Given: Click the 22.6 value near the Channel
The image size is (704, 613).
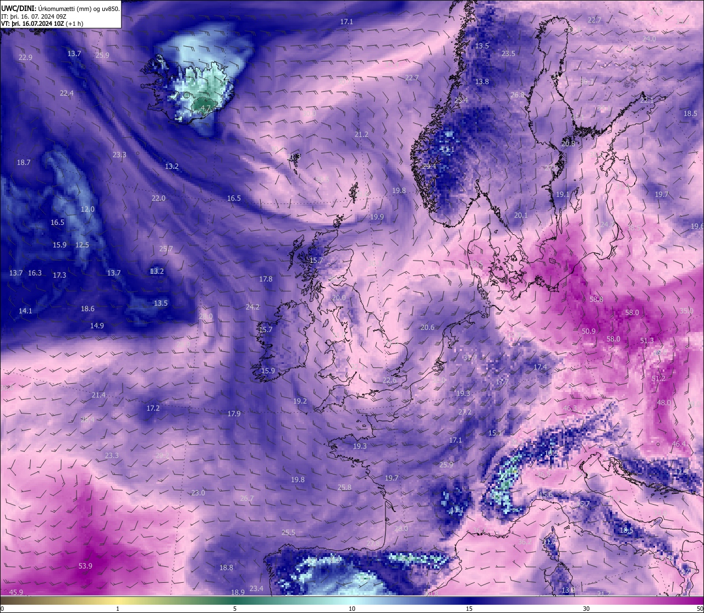Looking at the screenshot, I should (389, 380).
